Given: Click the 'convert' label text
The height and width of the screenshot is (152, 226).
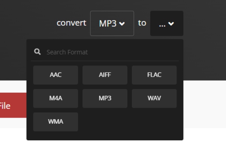Looking at the screenshot, I should click(x=71, y=23).
